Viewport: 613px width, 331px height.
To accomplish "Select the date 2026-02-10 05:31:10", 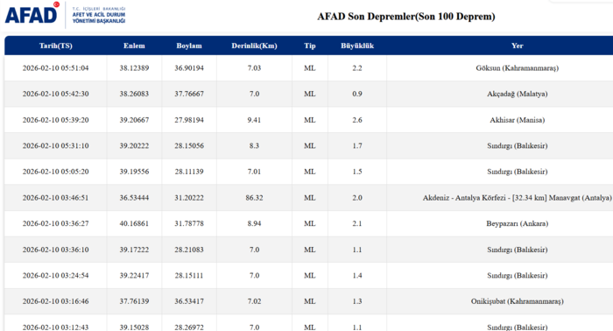I will tap(55, 145).
